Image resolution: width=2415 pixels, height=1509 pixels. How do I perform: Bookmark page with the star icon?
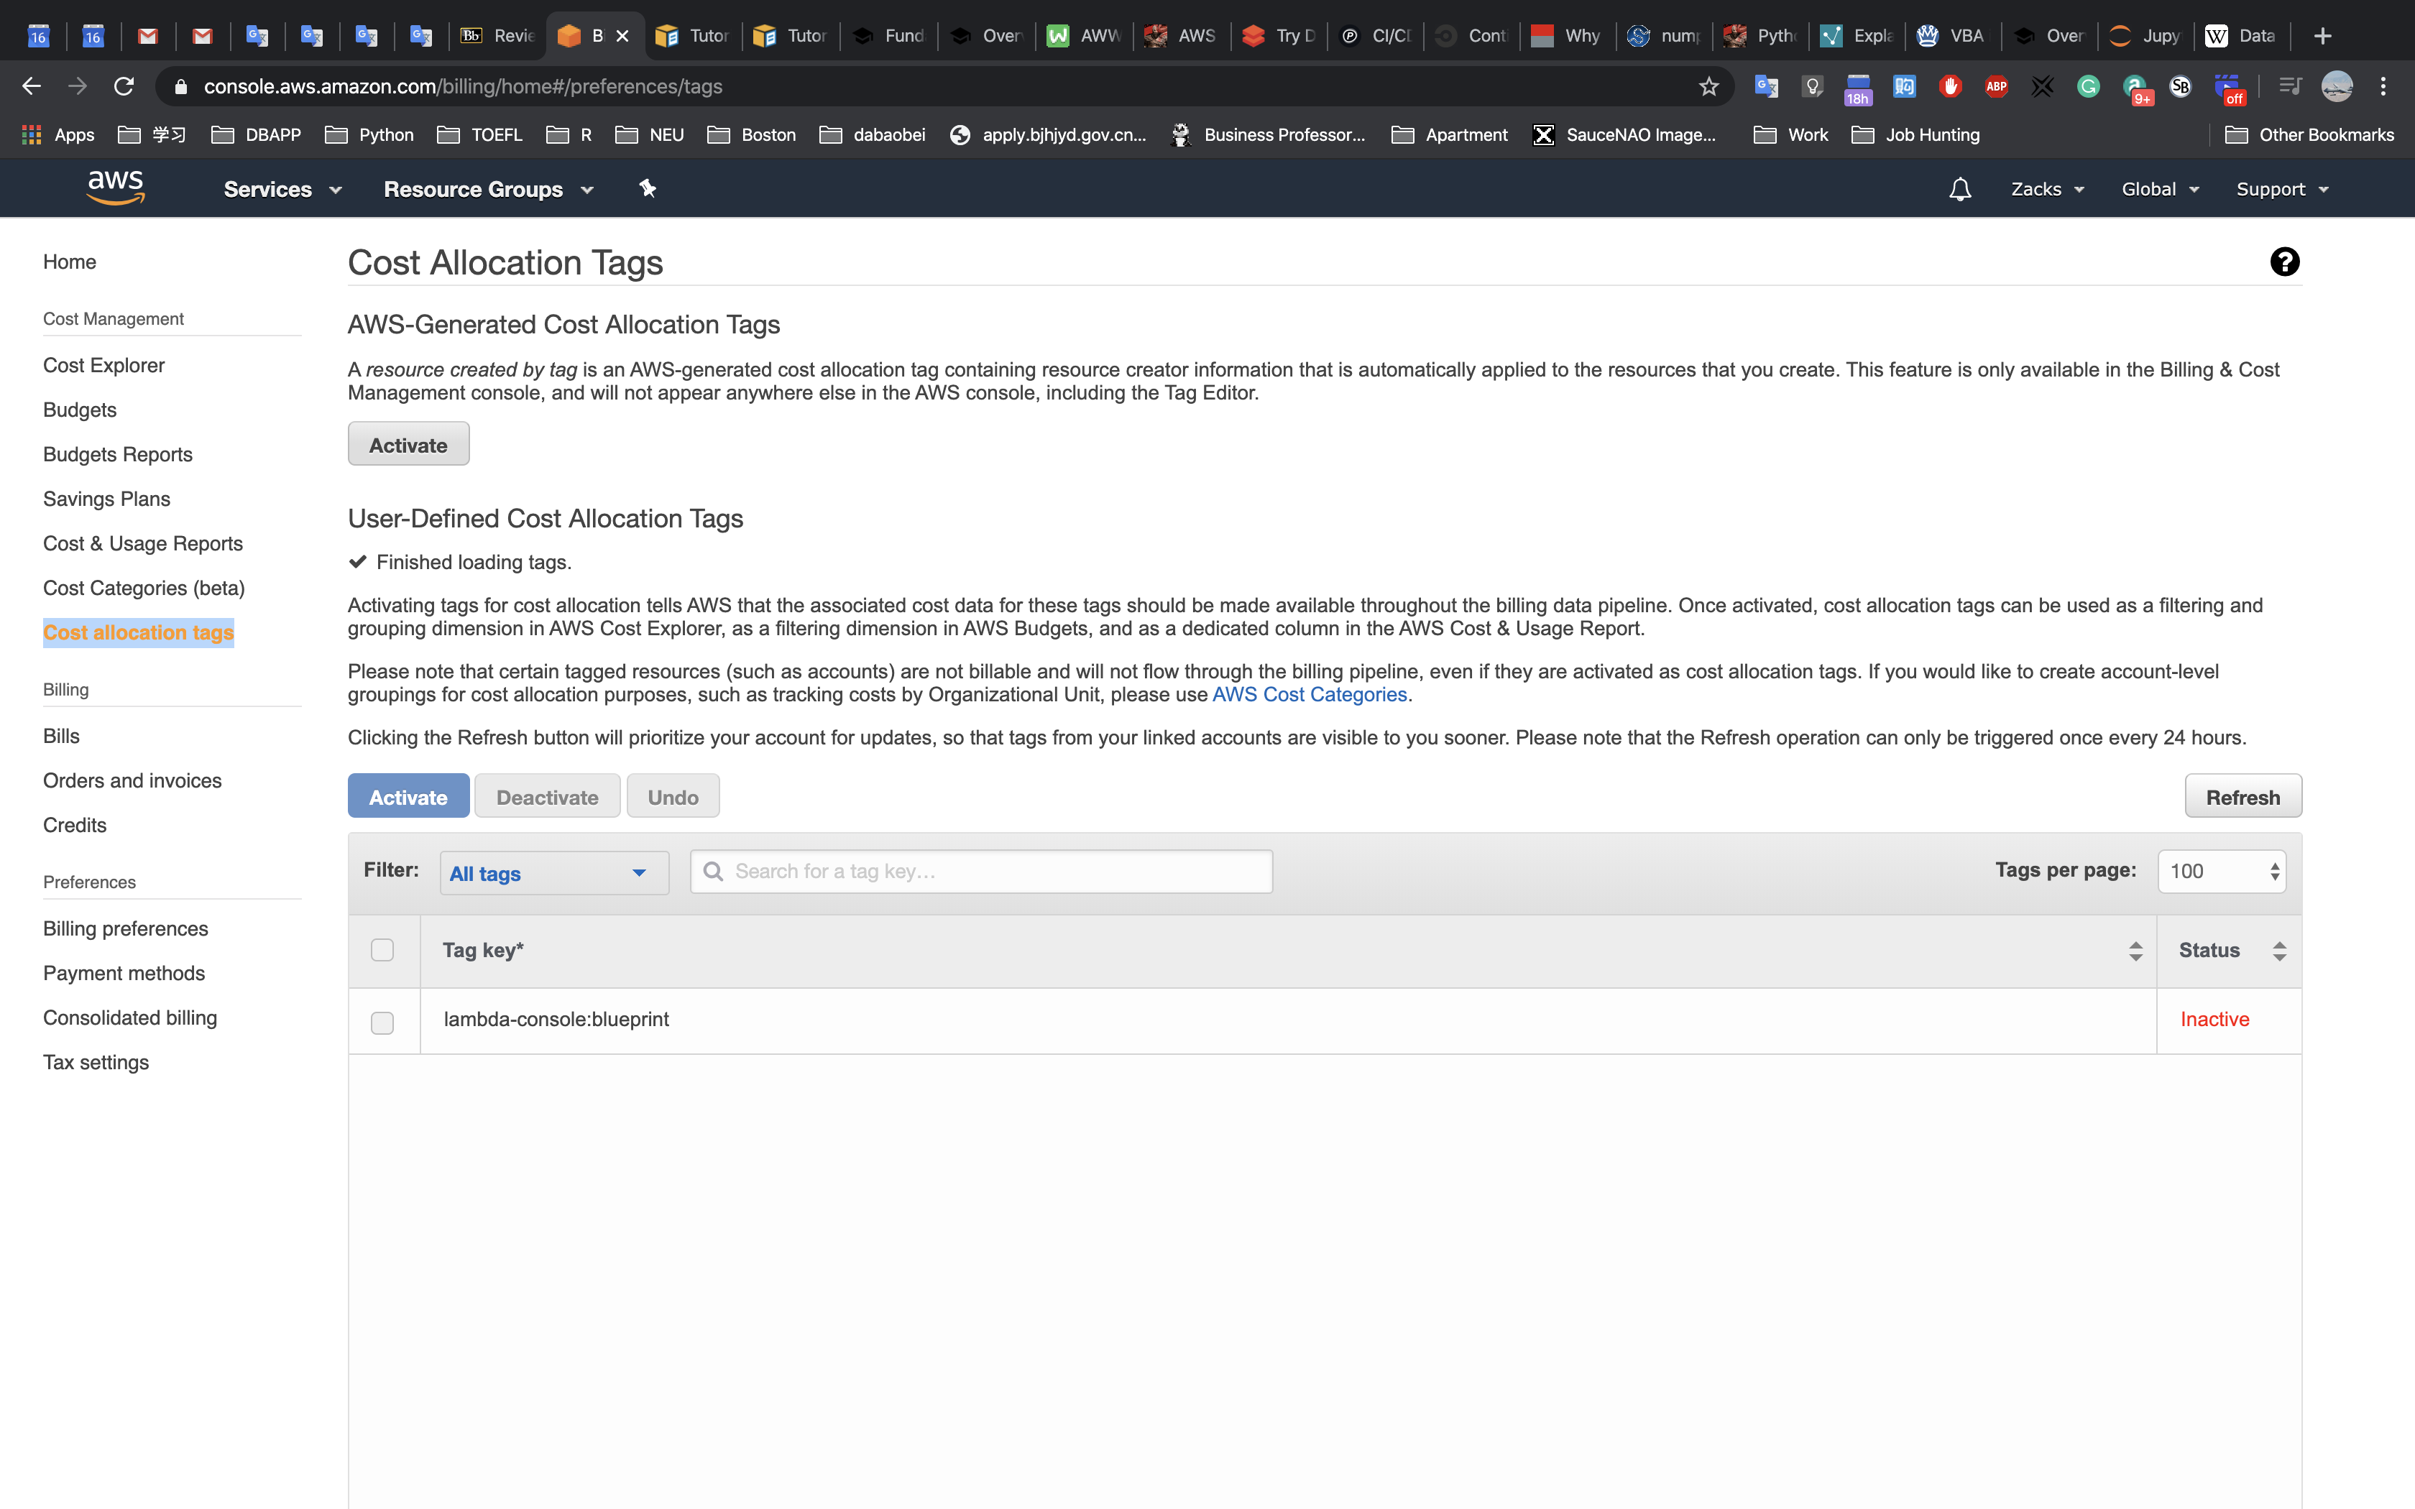1708,87
